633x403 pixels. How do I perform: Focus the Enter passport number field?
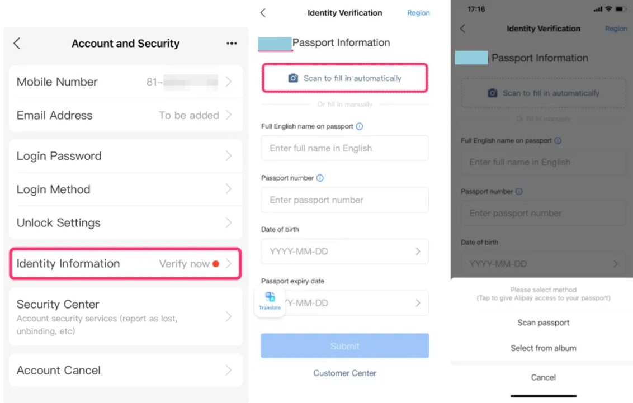pos(345,200)
